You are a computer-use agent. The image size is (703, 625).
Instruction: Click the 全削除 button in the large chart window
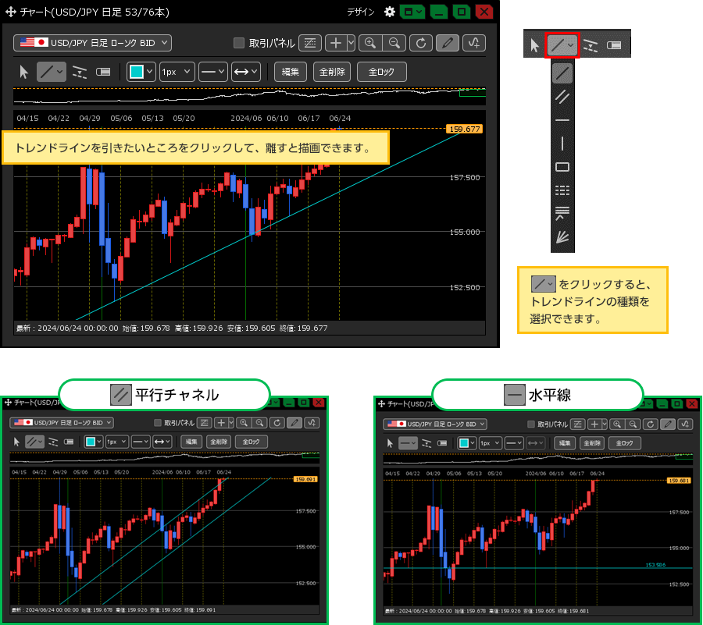tap(332, 72)
